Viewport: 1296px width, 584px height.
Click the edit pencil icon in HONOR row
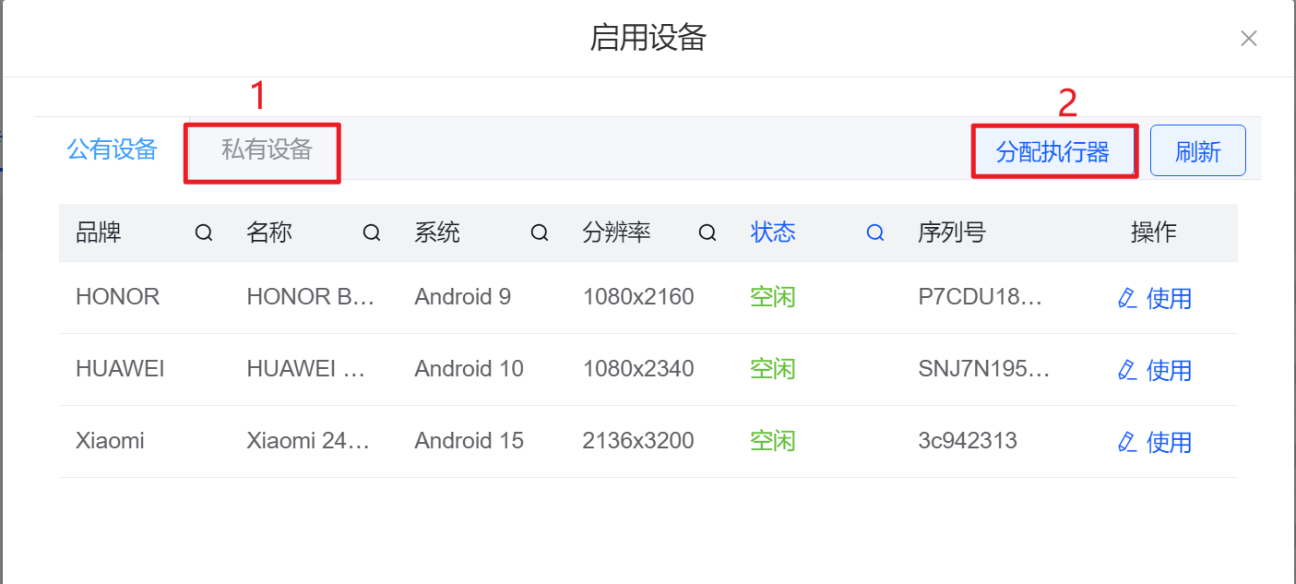coord(1126,298)
